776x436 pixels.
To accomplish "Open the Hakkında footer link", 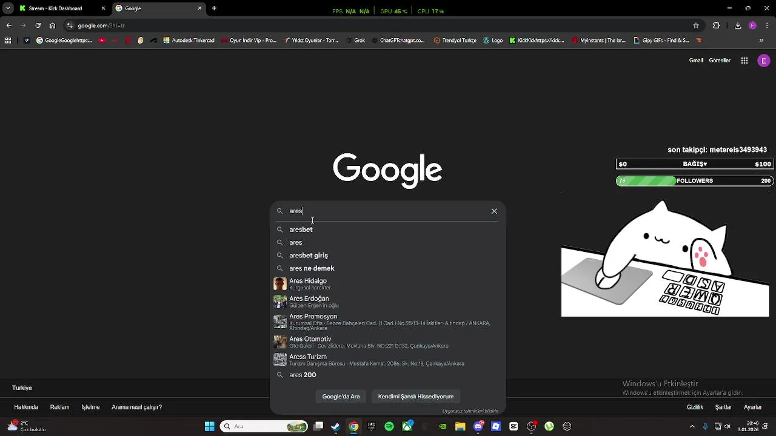I will click(x=26, y=407).
